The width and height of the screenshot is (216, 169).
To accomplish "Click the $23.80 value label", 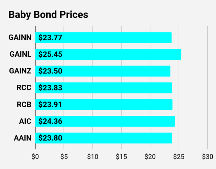I will (x=50, y=138).
